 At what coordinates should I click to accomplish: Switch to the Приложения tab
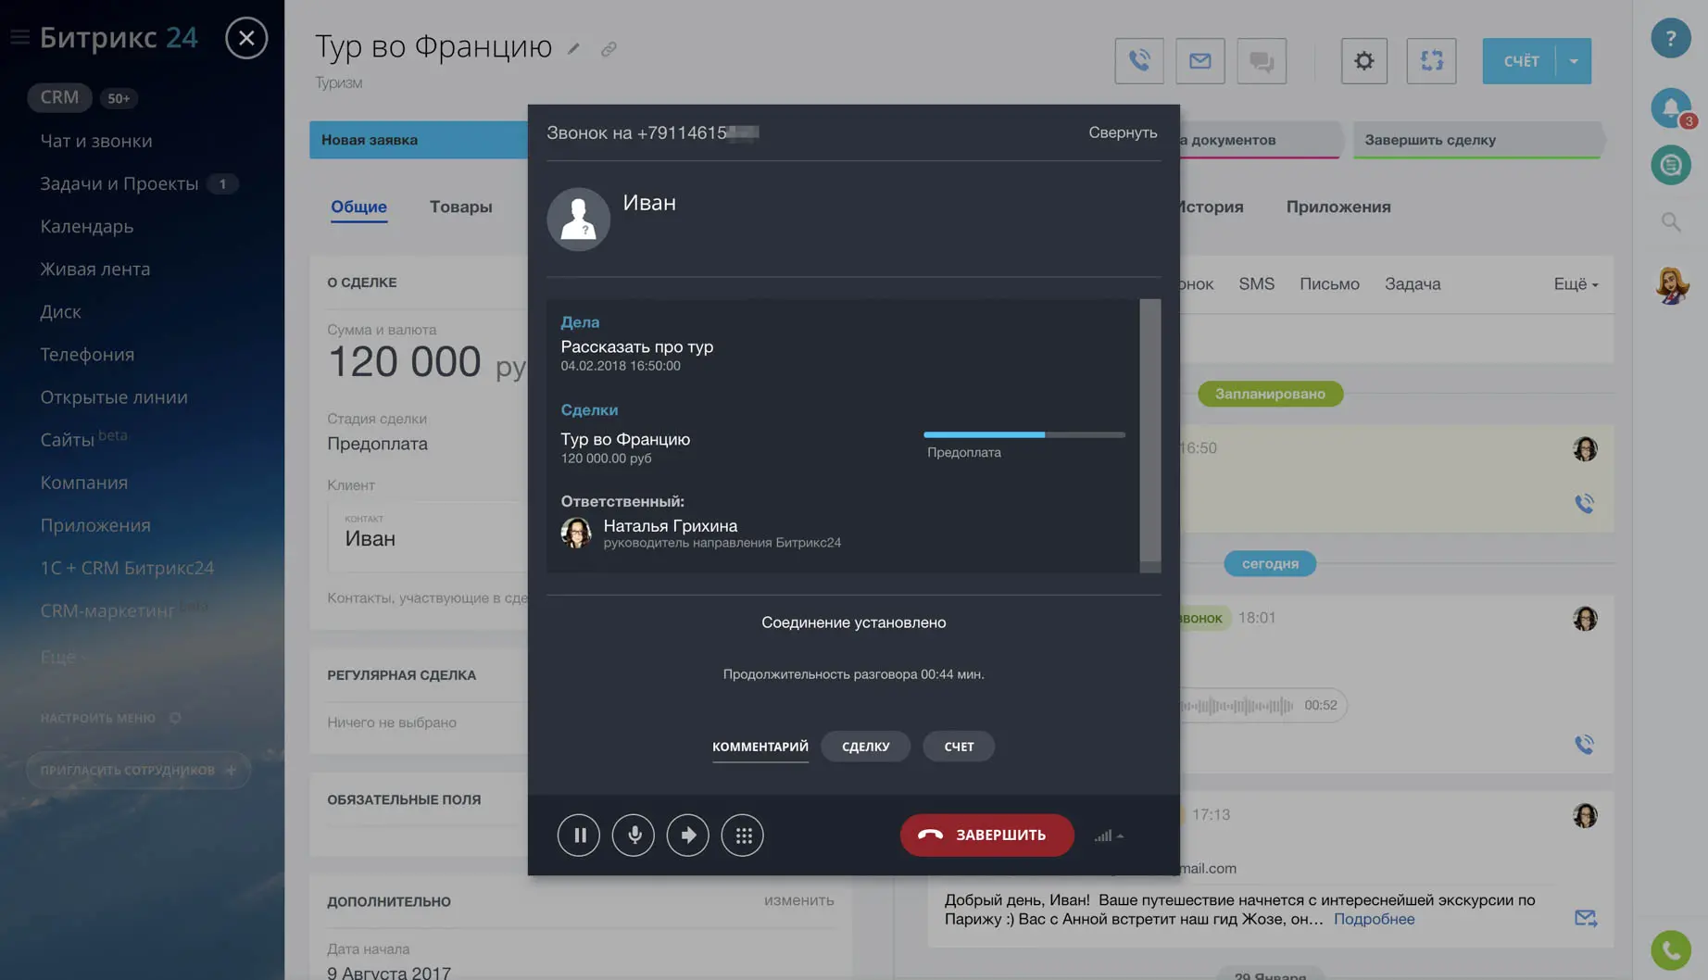pos(1338,207)
